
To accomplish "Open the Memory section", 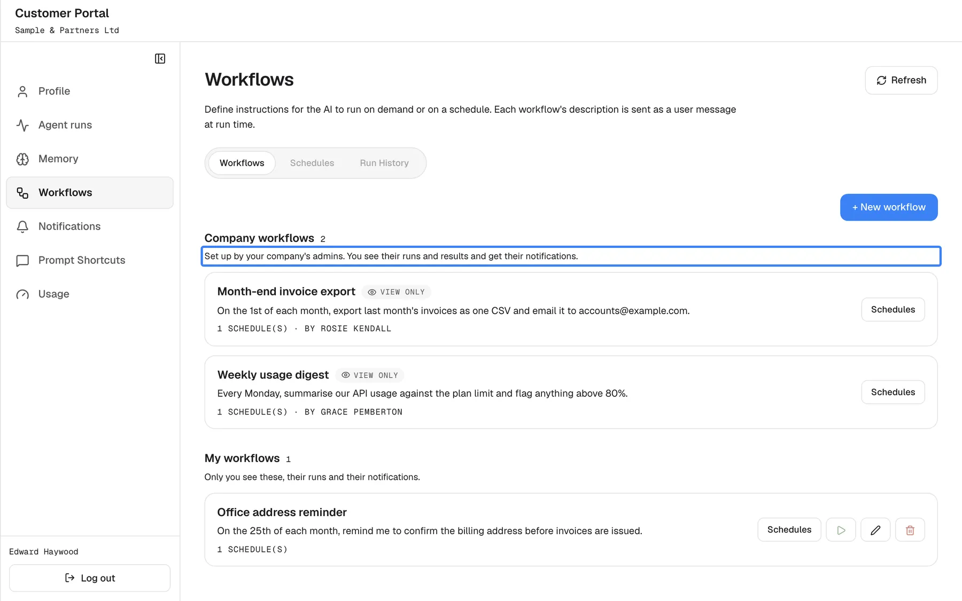I will pyautogui.click(x=90, y=159).
